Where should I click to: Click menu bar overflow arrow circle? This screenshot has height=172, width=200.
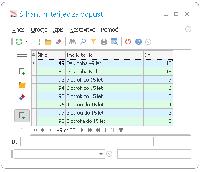pos(188,29)
